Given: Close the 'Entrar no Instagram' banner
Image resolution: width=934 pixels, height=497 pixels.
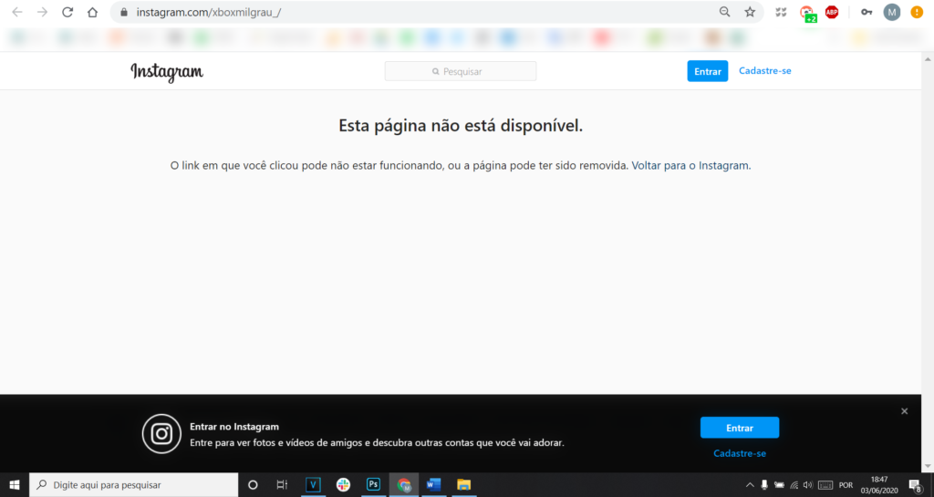Looking at the screenshot, I should 904,411.
